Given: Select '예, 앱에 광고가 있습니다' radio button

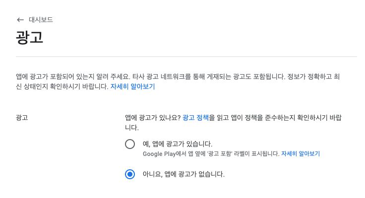Looking at the screenshot, I should 130,144.
